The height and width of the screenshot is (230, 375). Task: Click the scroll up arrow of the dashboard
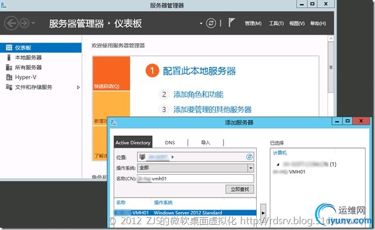(331, 38)
